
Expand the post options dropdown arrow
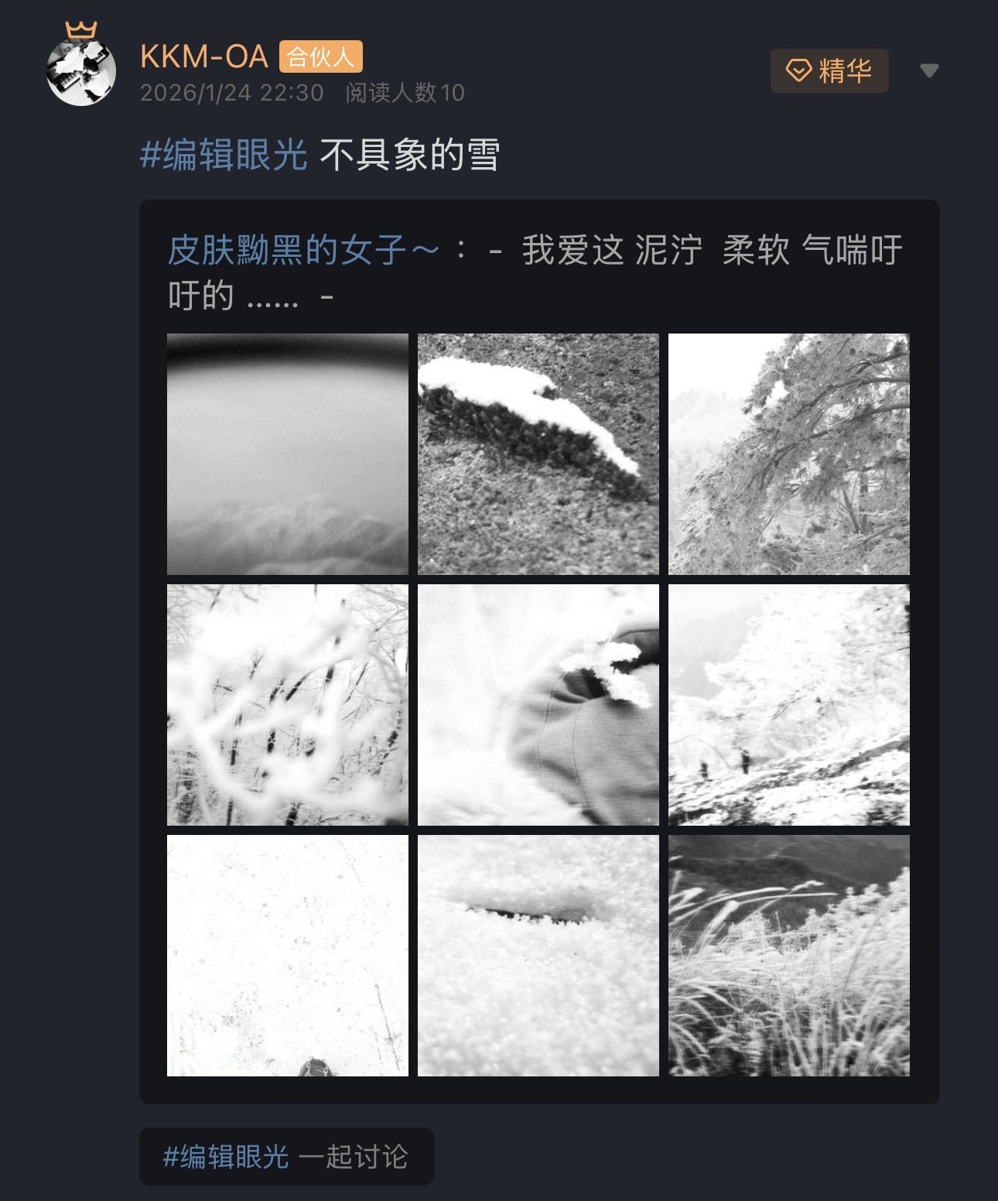[x=929, y=71]
